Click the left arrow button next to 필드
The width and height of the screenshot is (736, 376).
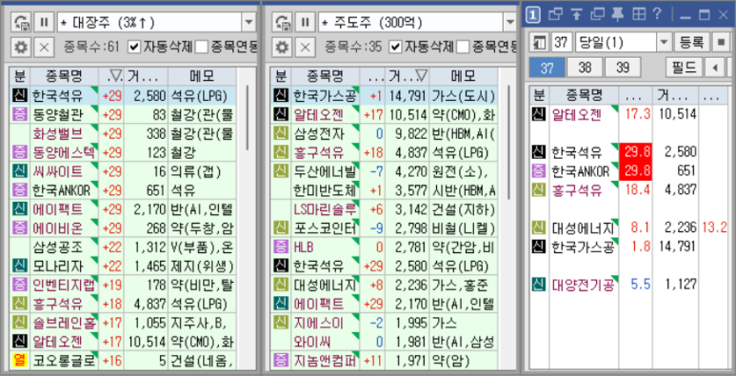click(715, 69)
